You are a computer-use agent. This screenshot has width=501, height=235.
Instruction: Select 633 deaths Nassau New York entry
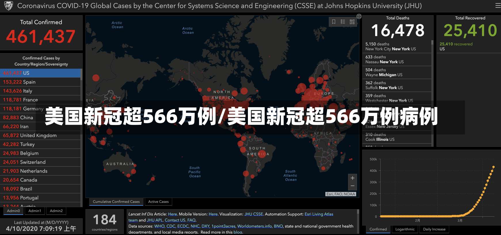pyautogui.click(x=397, y=59)
